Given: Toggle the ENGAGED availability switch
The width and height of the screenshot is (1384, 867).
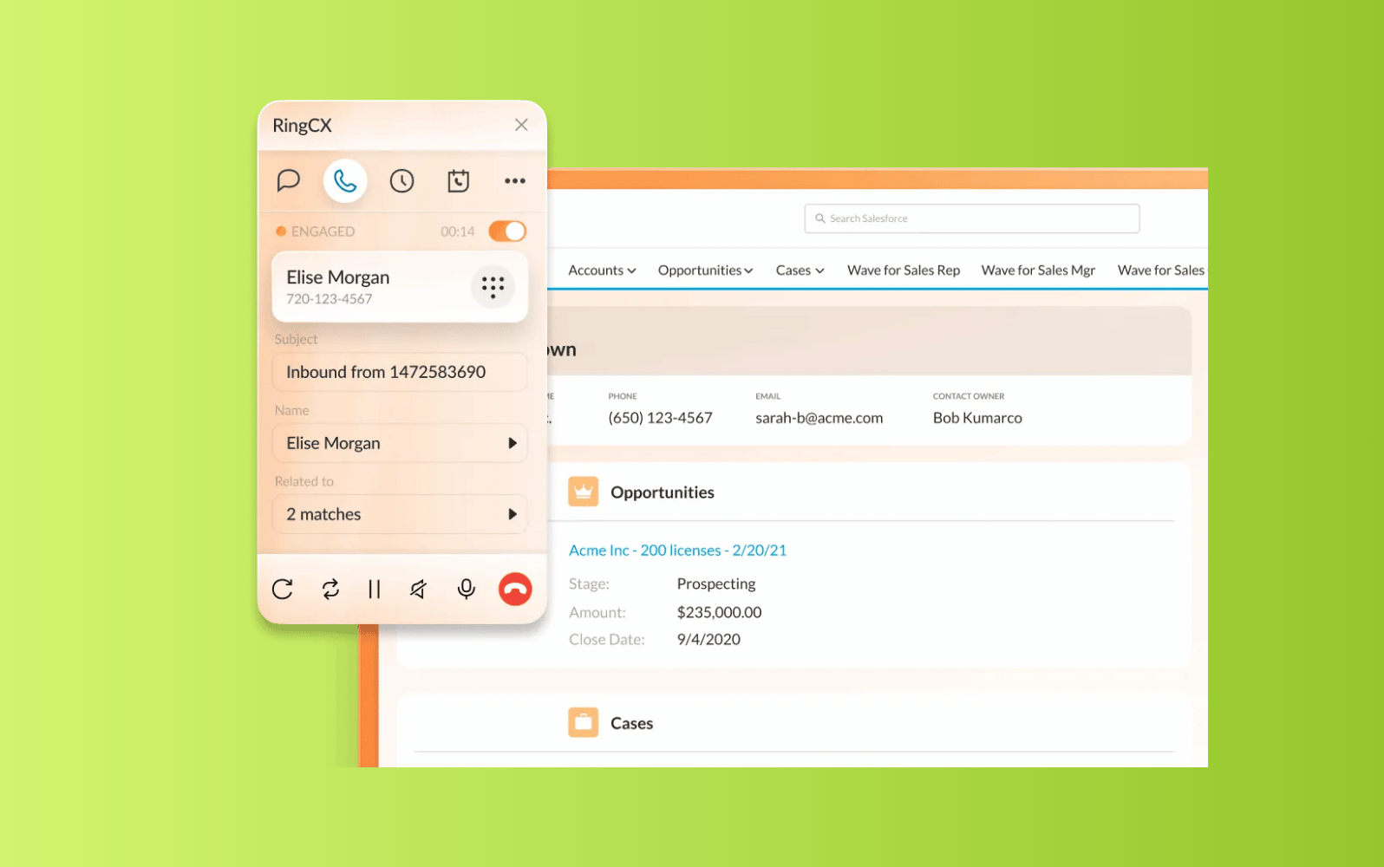Looking at the screenshot, I should point(507,231).
